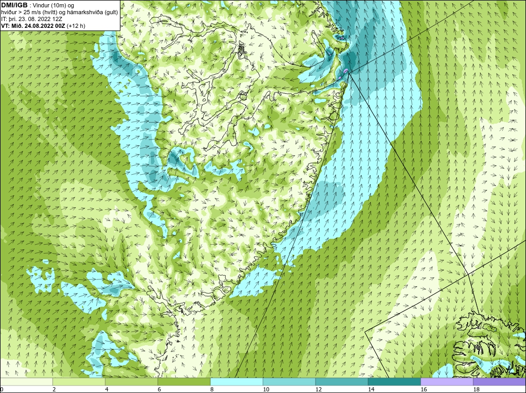
Task: Click the legend label 8
Action: [x=212, y=389]
